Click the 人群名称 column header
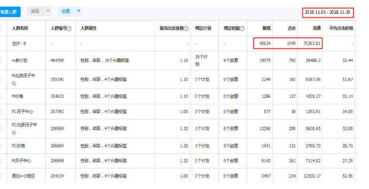 coord(20,28)
